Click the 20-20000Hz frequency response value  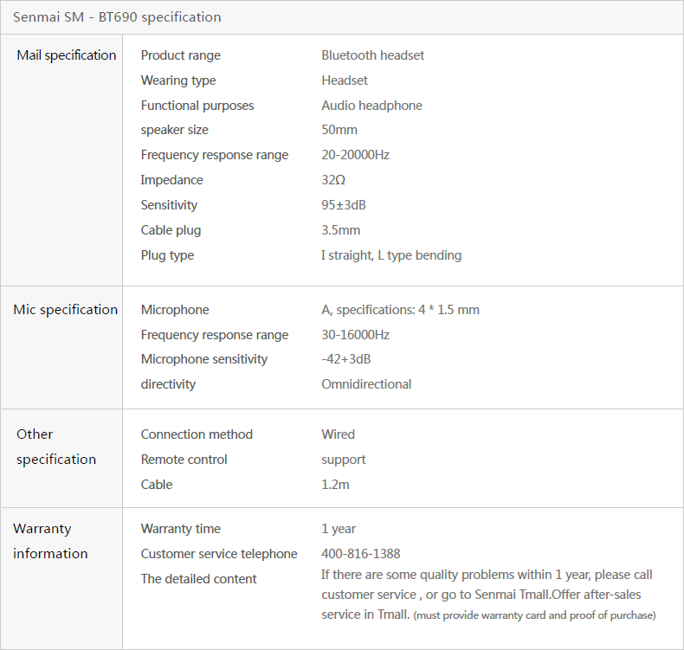pos(355,155)
